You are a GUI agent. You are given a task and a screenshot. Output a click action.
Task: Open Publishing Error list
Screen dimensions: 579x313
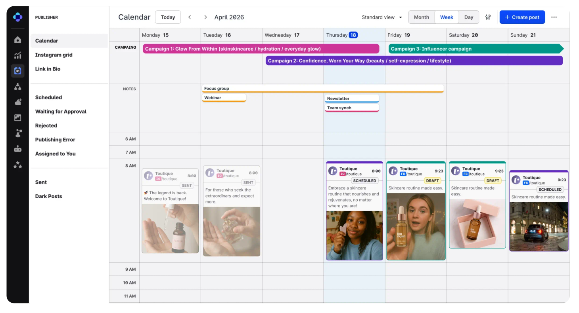click(55, 140)
